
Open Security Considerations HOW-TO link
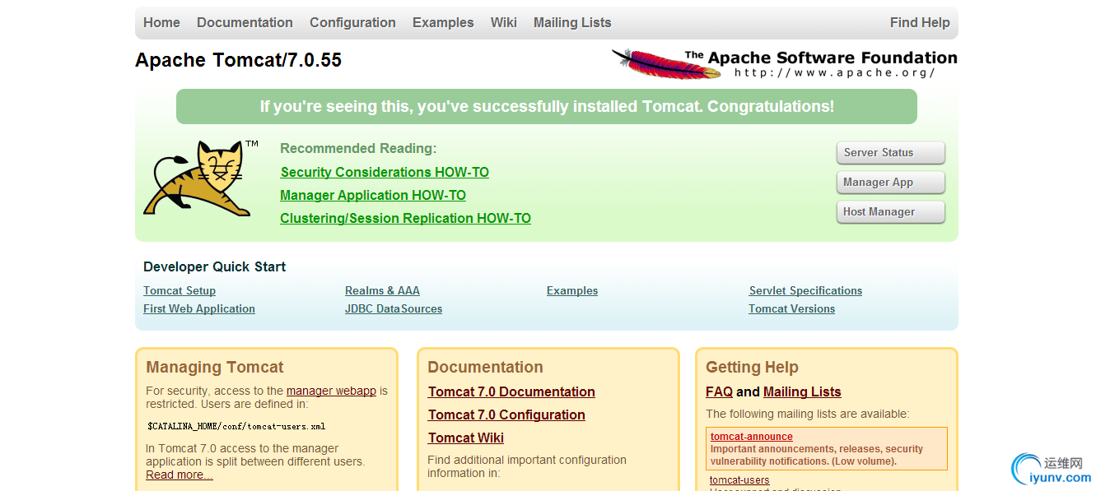(x=385, y=172)
